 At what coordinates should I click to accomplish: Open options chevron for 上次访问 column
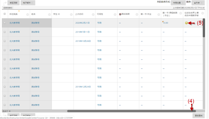[93, 15]
